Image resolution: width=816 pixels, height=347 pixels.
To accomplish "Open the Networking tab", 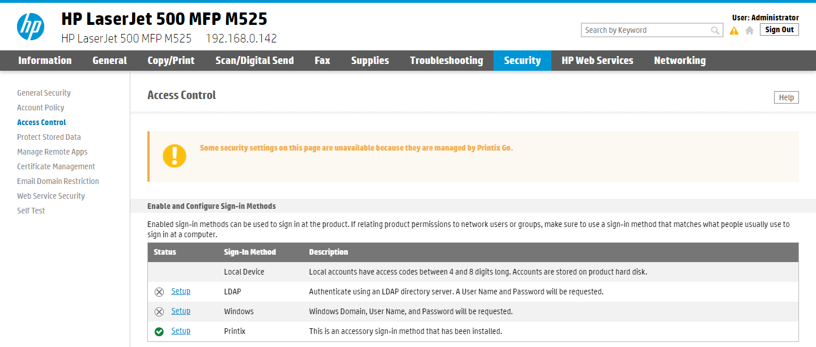I will 679,61.
